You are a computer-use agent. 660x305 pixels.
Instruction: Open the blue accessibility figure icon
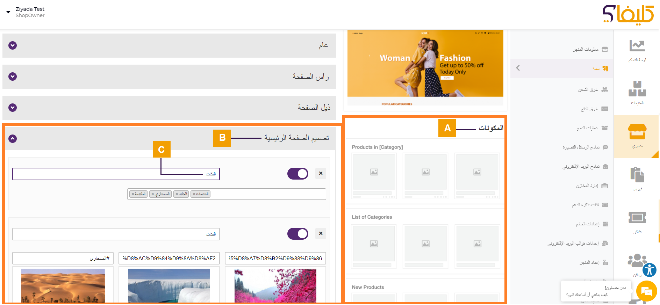[x=649, y=270]
